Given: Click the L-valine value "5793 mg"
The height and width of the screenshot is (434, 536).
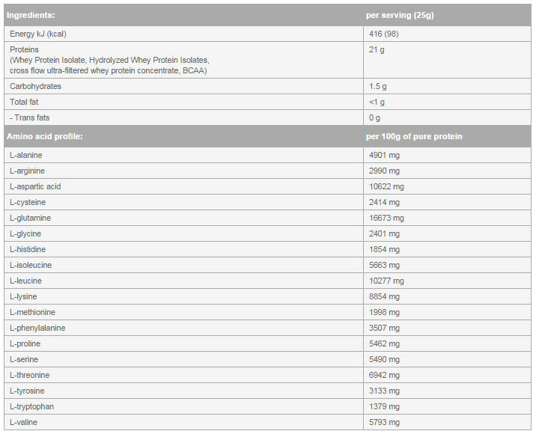Looking at the screenshot, I should (x=384, y=422).
